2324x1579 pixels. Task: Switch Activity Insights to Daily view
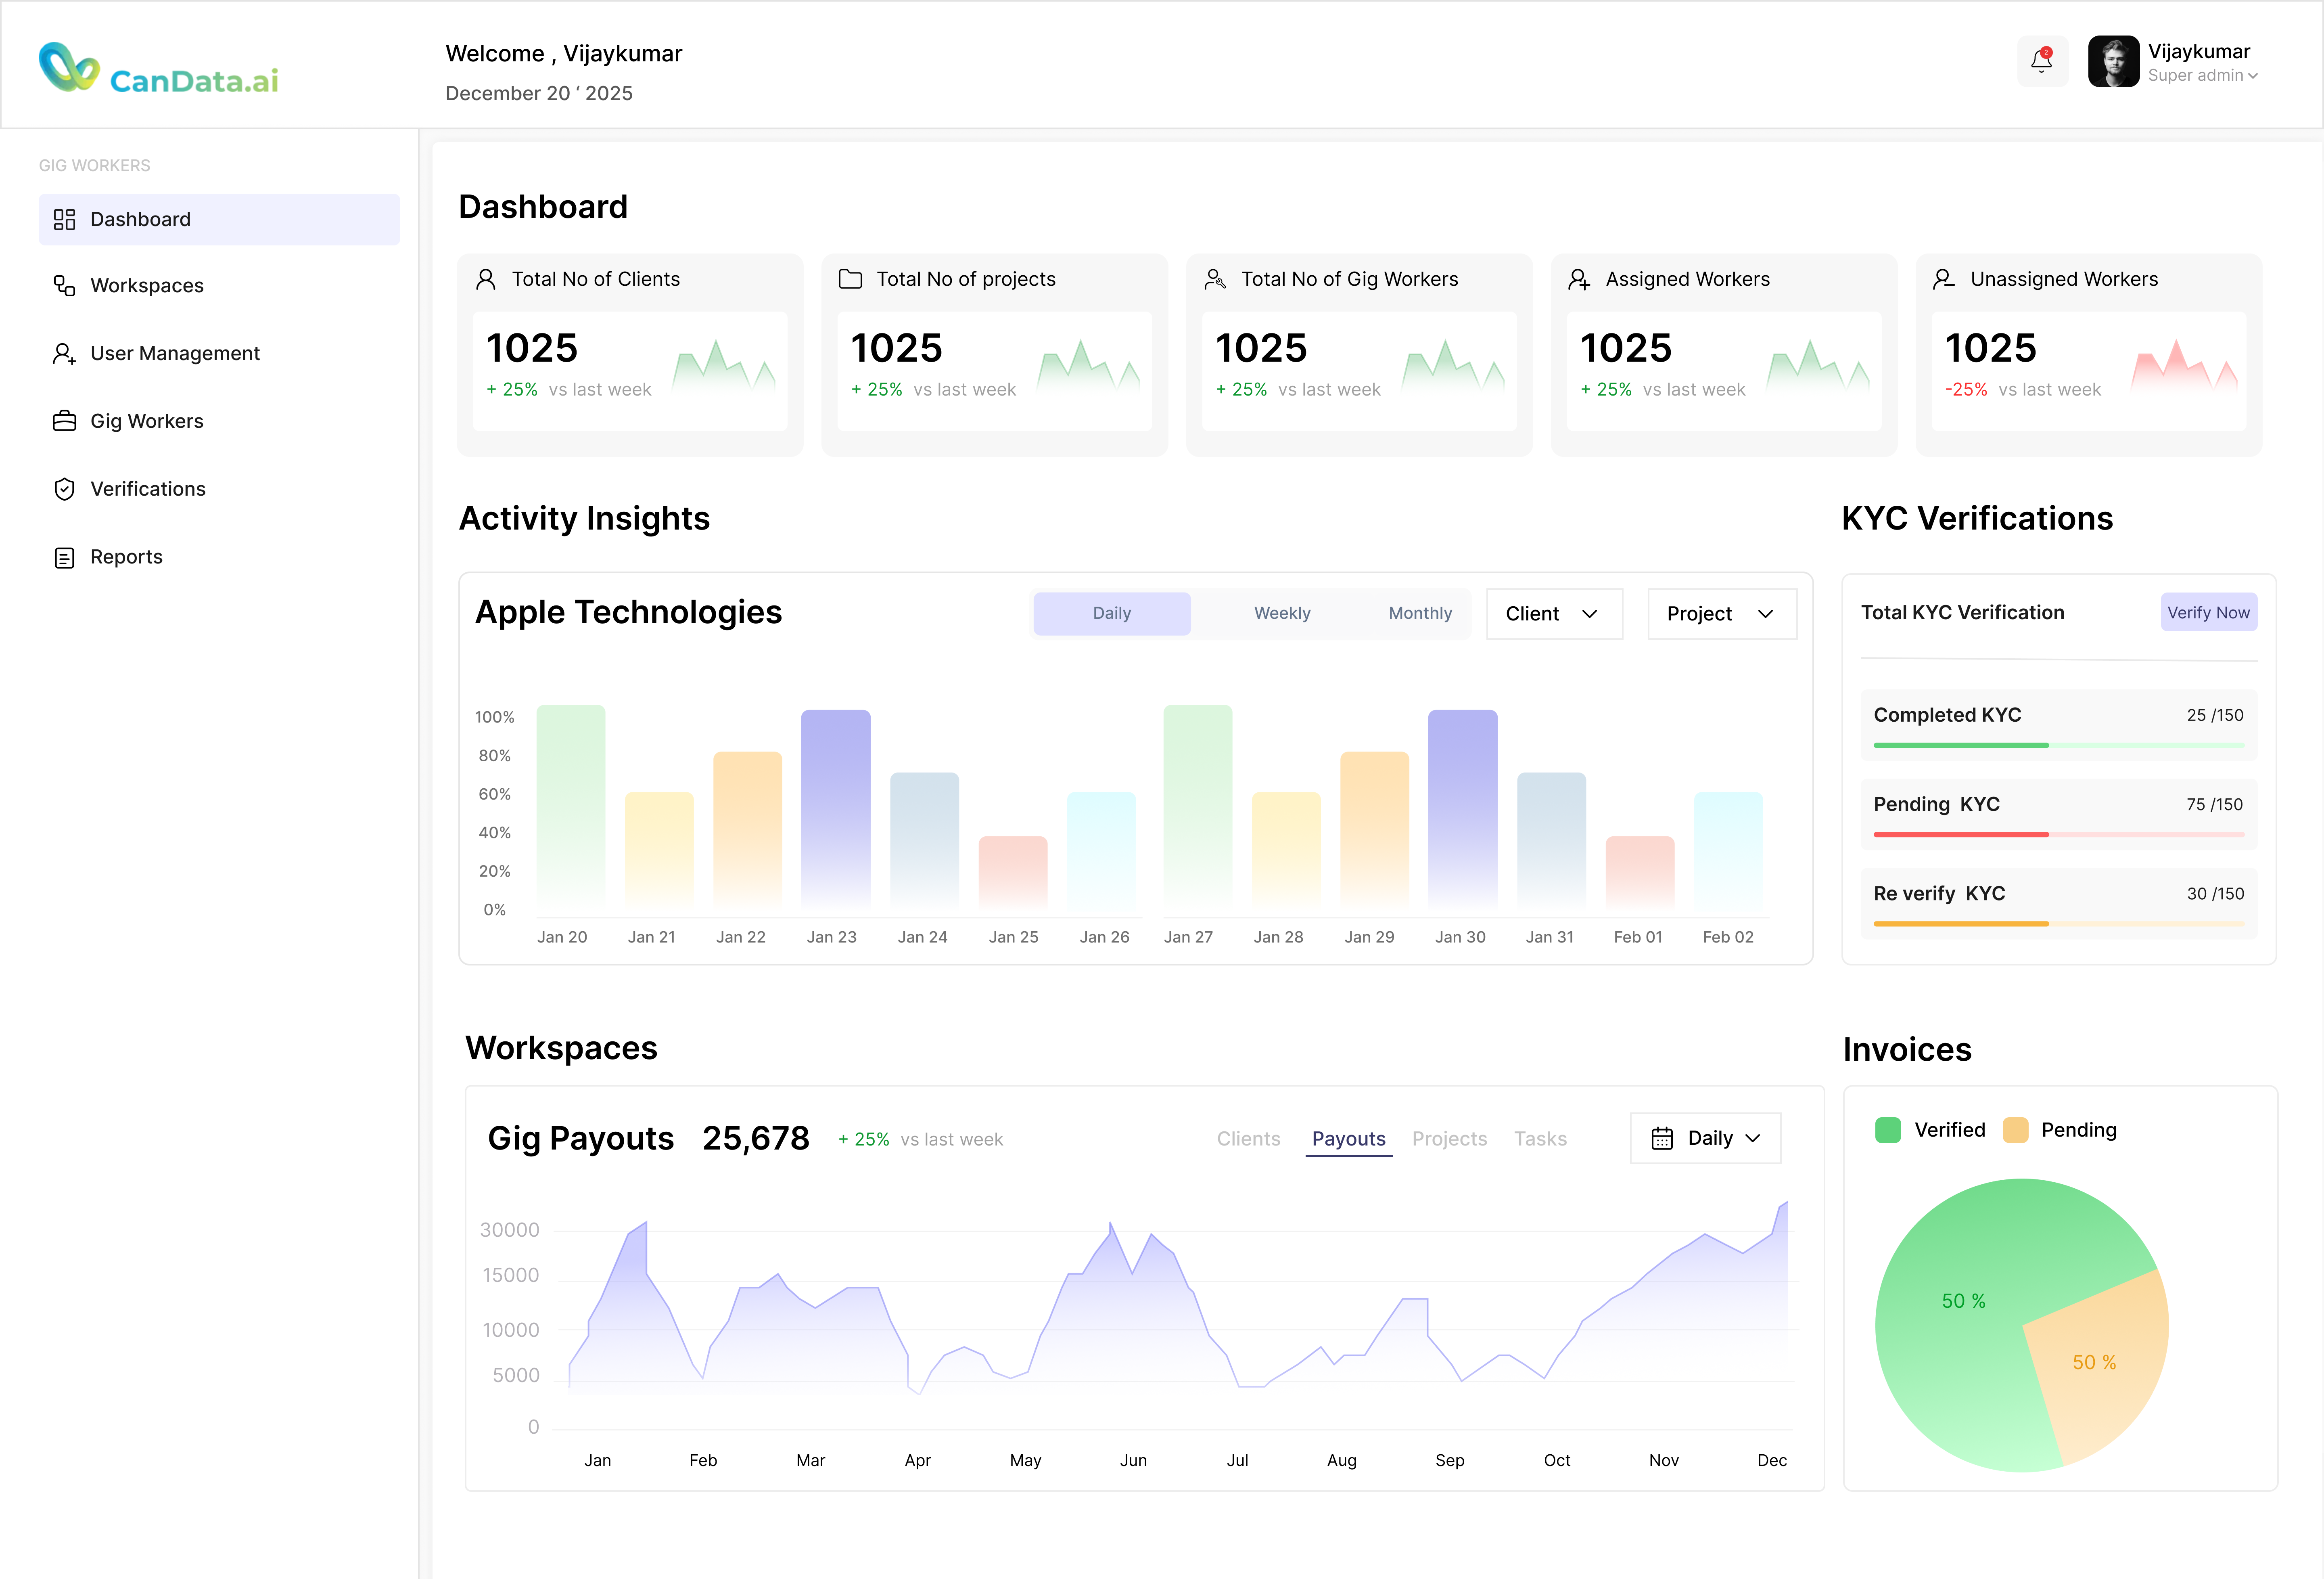pyautogui.click(x=1112, y=614)
